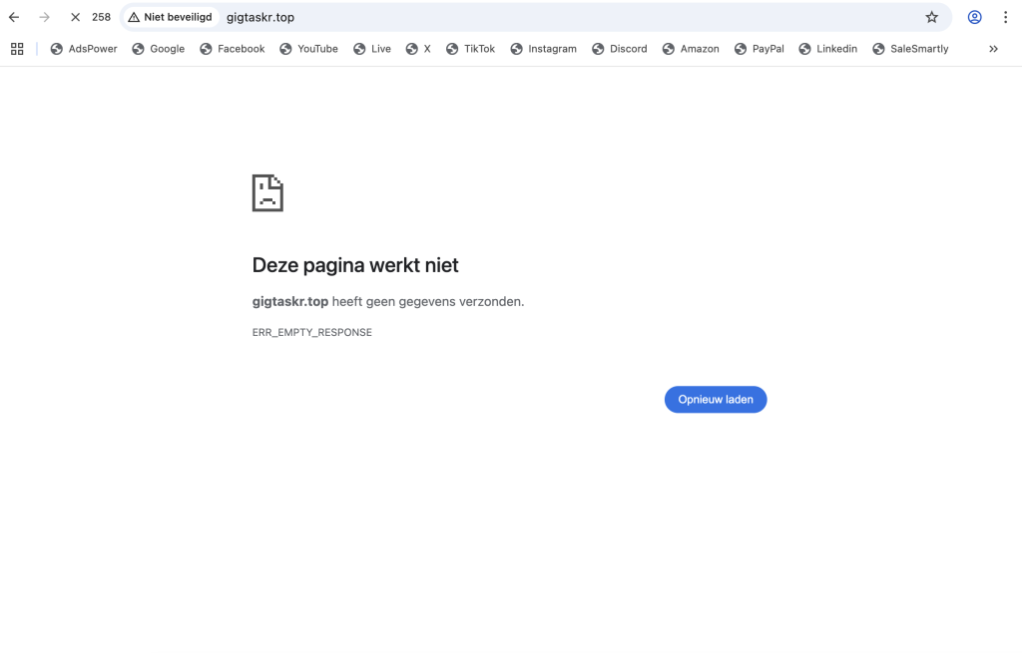Open the user profile icon
Image resolution: width=1022 pixels, height=653 pixels.
(974, 17)
